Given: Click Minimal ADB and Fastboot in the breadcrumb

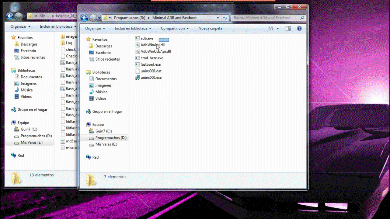Looking at the screenshot, I should click(174, 18).
